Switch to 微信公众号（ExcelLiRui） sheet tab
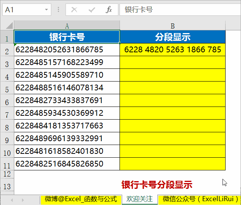 [199, 199]
